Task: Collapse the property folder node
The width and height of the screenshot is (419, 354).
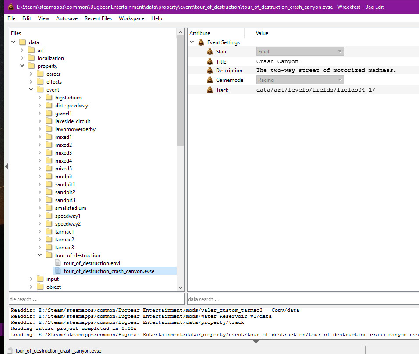Action: (x=22, y=66)
